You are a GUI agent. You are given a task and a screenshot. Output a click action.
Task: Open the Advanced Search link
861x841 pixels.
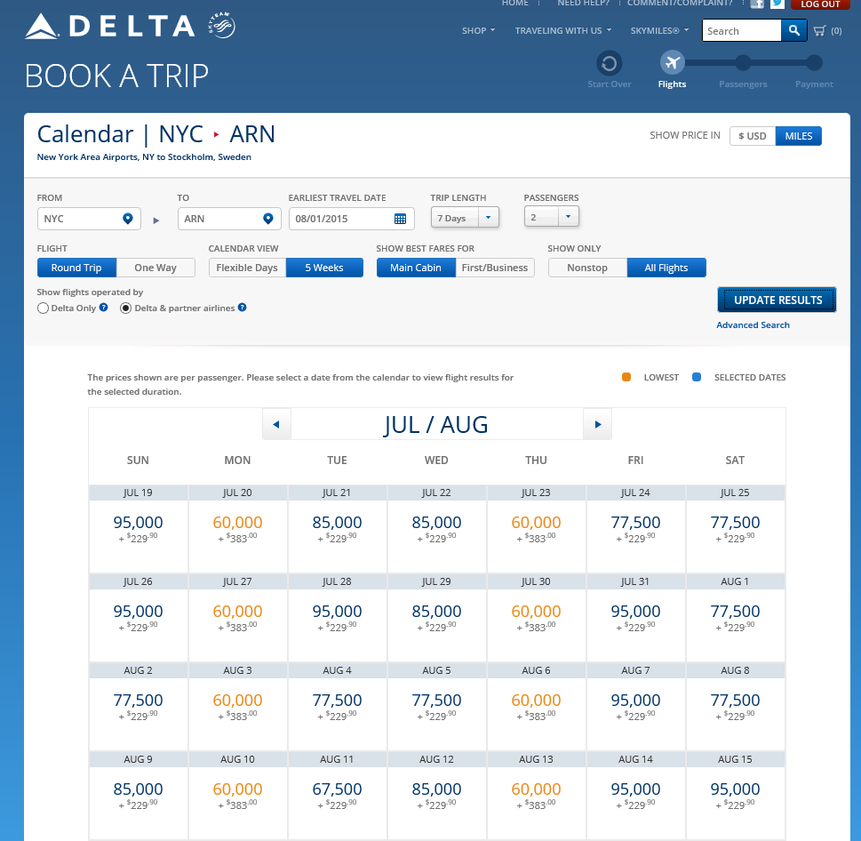pos(753,325)
